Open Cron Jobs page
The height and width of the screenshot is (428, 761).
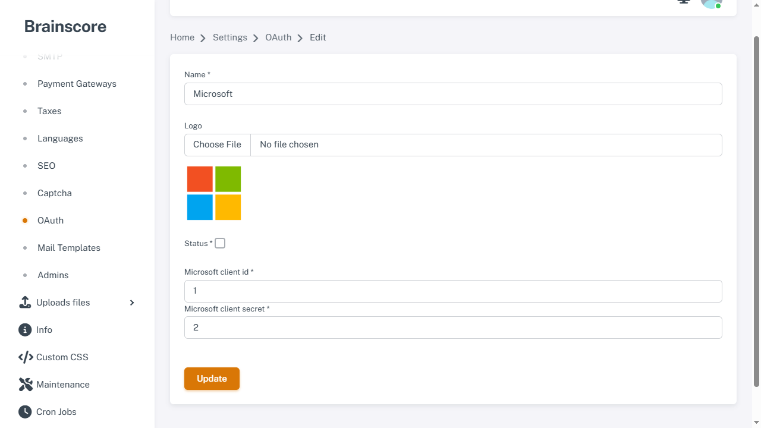(x=56, y=412)
